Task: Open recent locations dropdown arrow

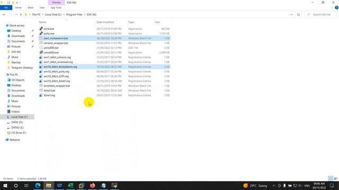Action: (x=16, y=15)
